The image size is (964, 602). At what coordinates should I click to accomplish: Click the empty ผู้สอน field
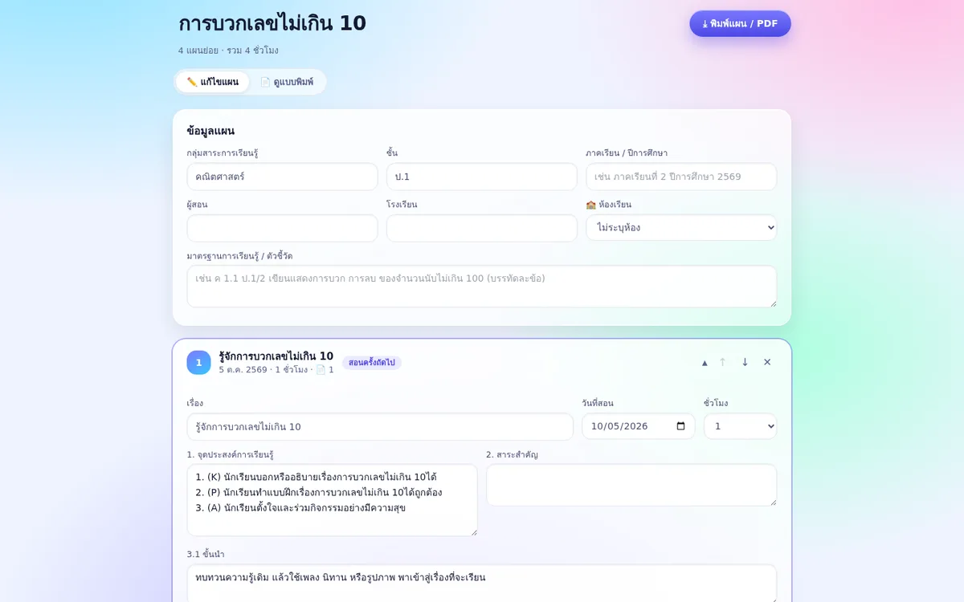tap(282, 228)
